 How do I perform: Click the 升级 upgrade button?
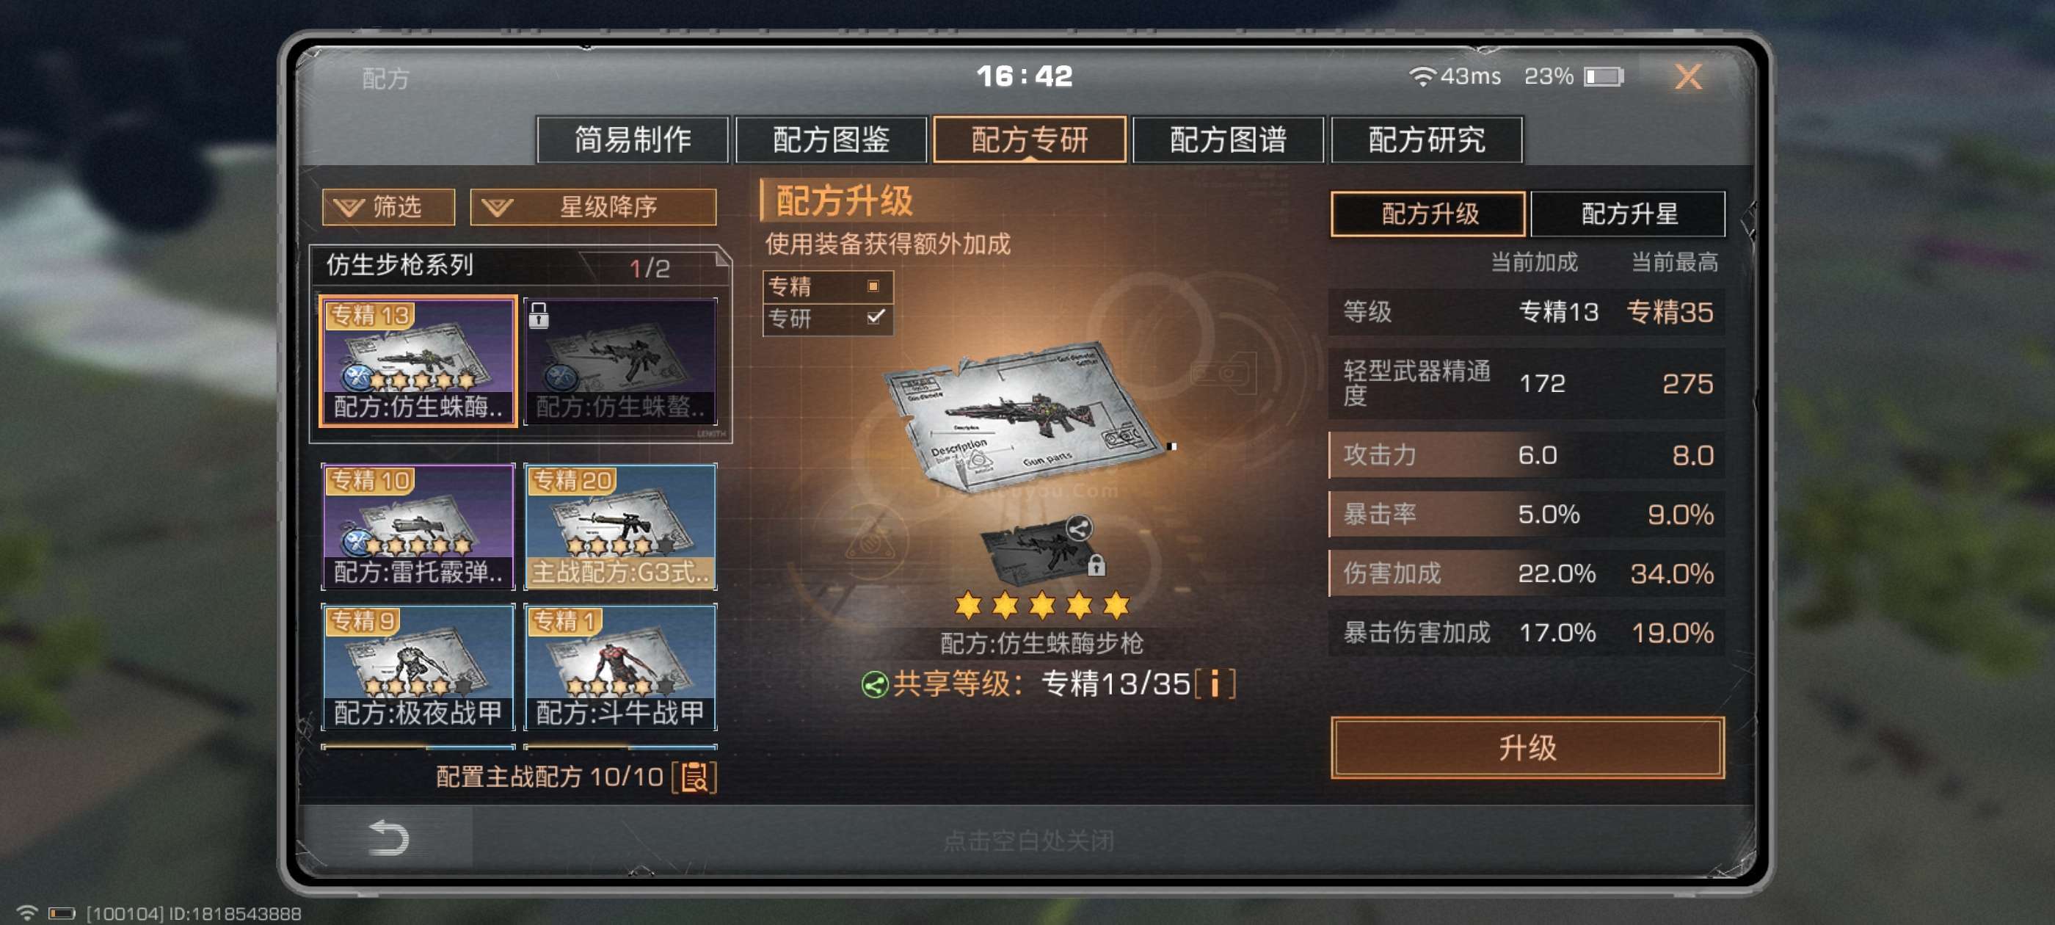pyautogui.click(x=1527, y=747)
